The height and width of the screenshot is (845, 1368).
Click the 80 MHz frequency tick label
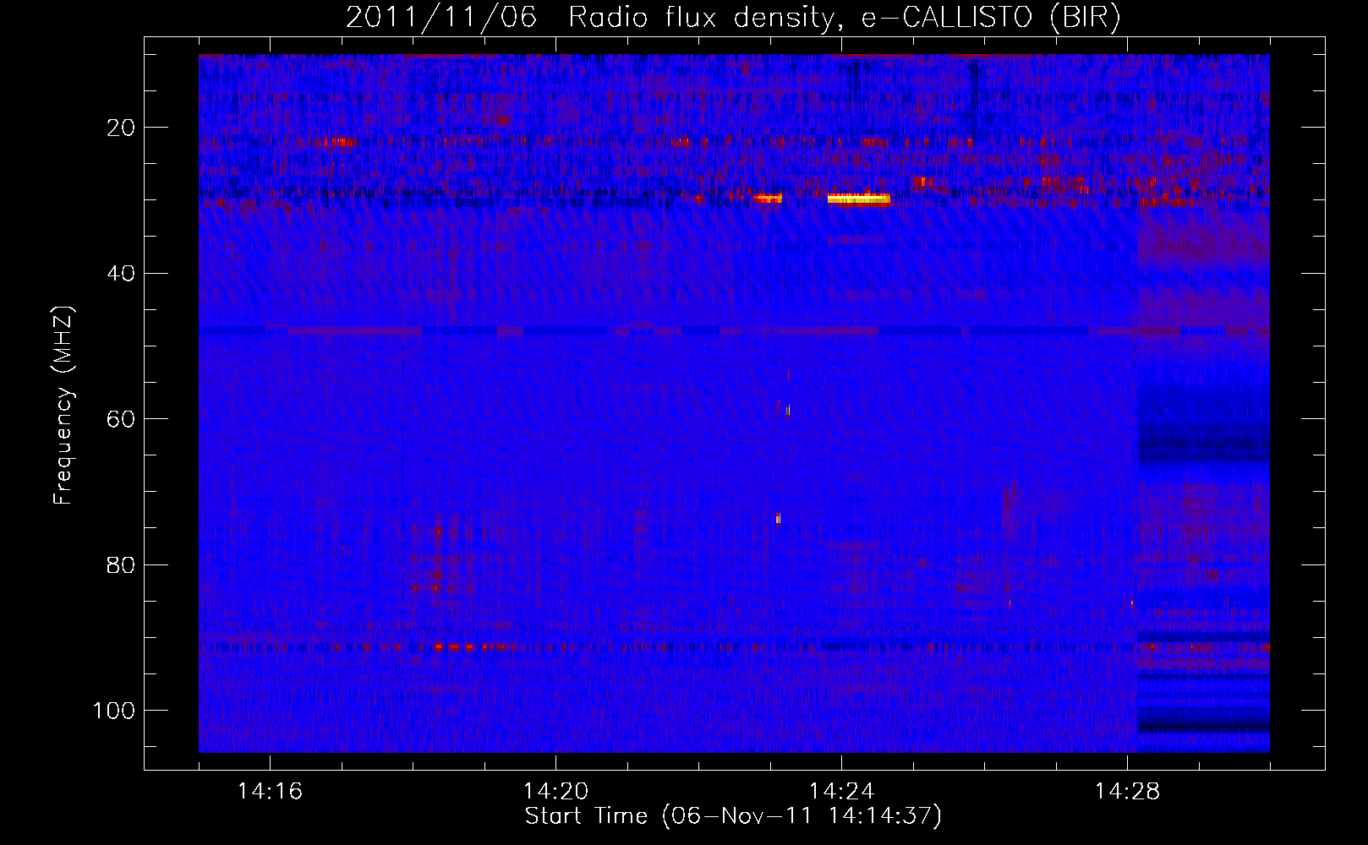point(121,564)
